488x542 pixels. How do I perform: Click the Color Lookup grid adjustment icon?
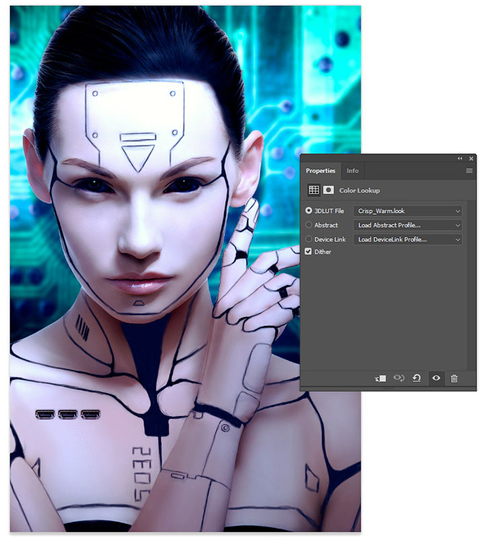pyautogui.click(x=314, y=190)
